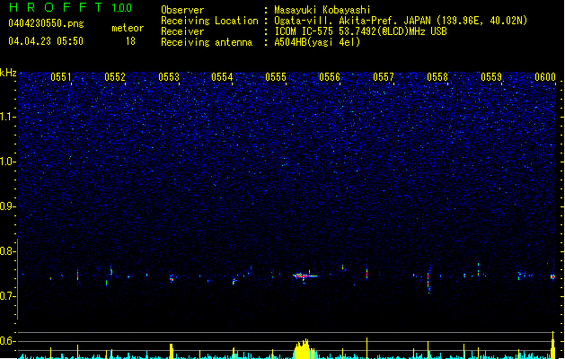This screenshot has height=359, width=565.
Task: Click the "Receiving antenna" label
Action: 207,42
